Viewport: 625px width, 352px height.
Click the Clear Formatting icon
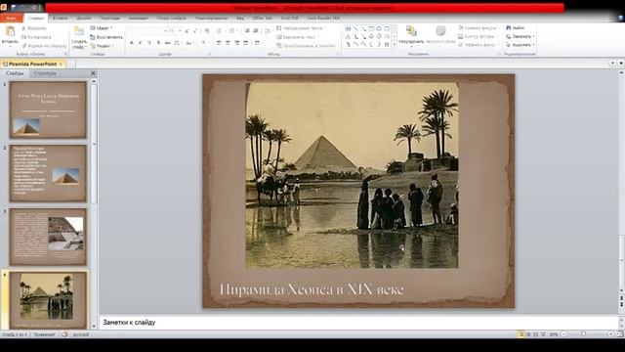click(207, 30)
